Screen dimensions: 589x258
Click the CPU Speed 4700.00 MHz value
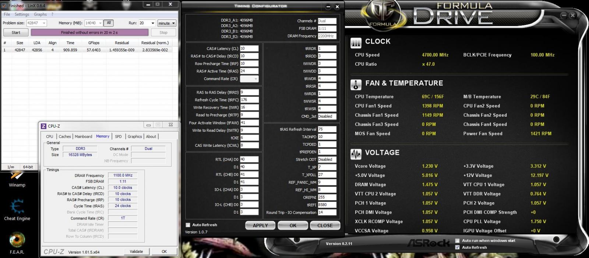435,55
